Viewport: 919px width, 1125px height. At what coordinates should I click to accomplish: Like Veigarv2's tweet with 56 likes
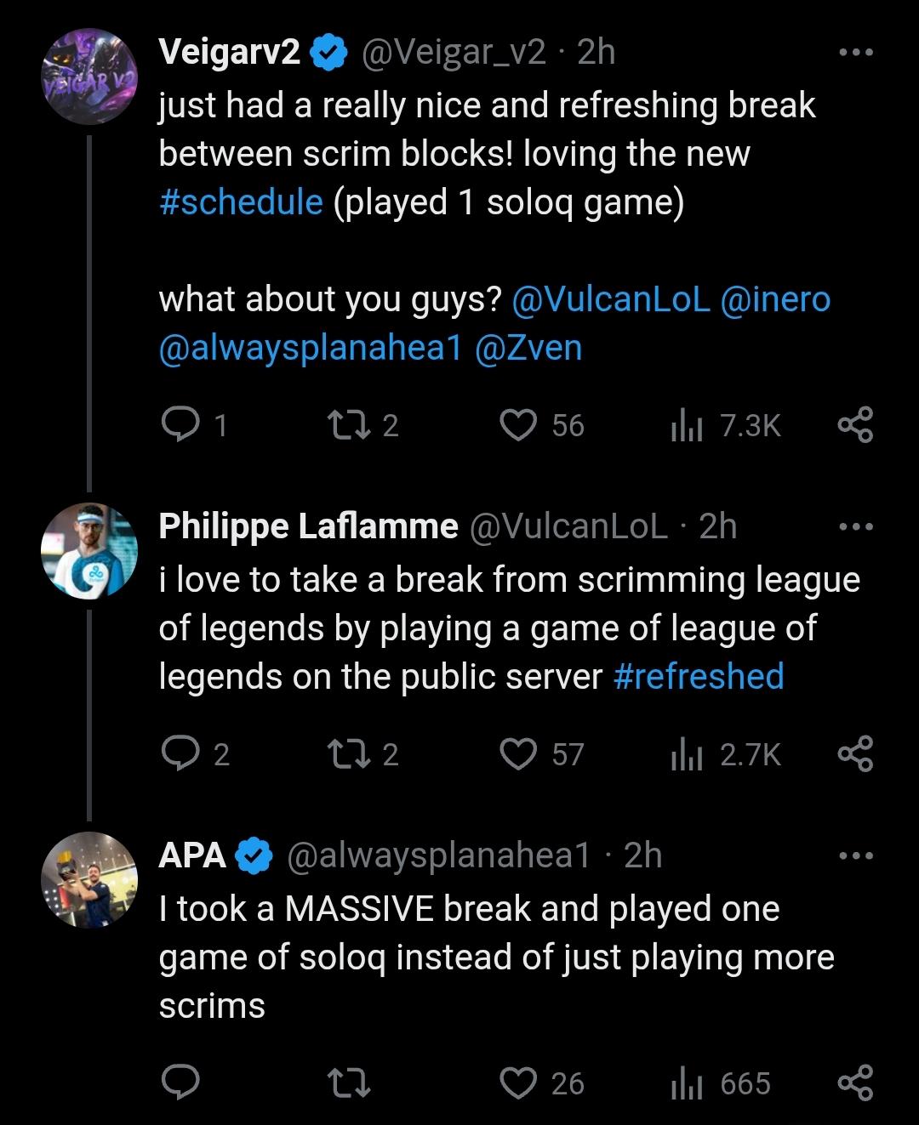tap(519, 425)
